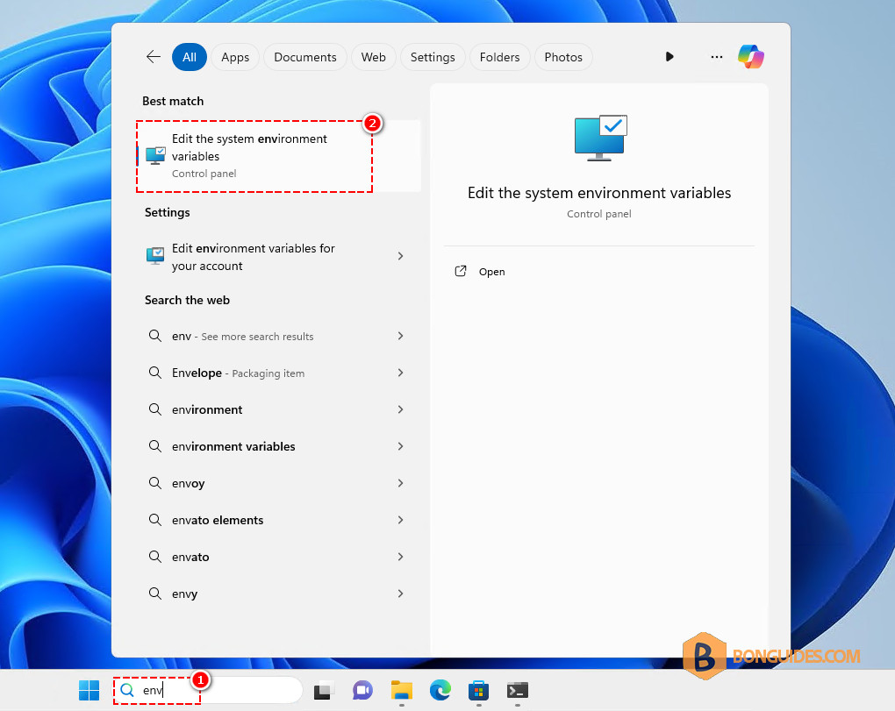This screenshot has width=895, height=711.
Task: Switch to the Documents filter tab
Action: coord(305,57)
